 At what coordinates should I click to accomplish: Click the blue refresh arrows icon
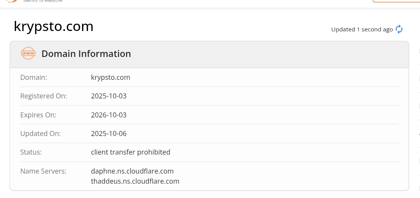click(399, 29)
